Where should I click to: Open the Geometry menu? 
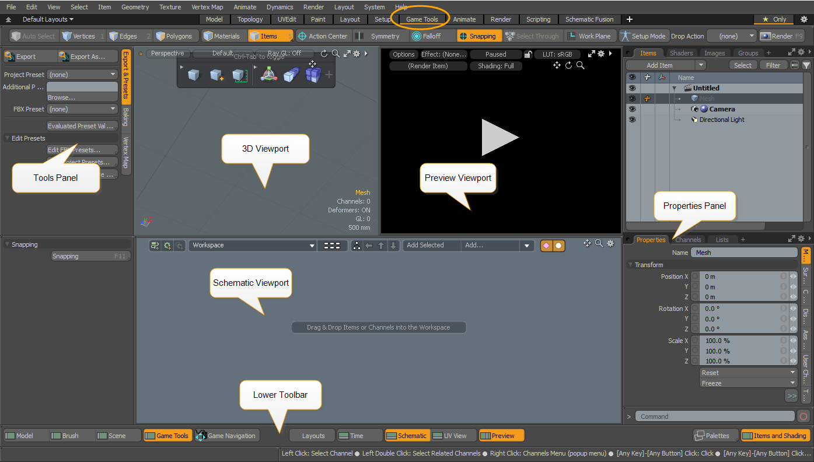[x=135, y=7]
